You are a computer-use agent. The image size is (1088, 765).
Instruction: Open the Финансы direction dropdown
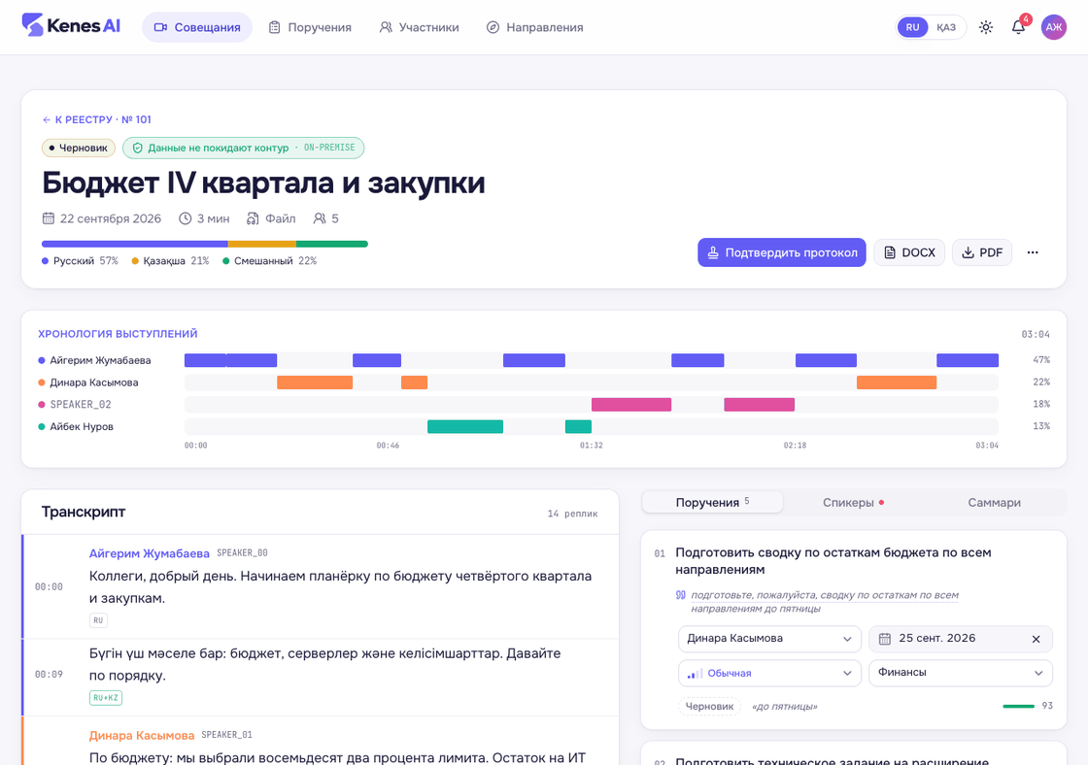click(x=961, y=673)
